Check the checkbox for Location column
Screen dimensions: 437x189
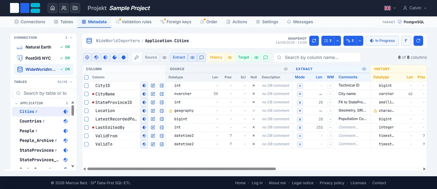click(86, 111)
